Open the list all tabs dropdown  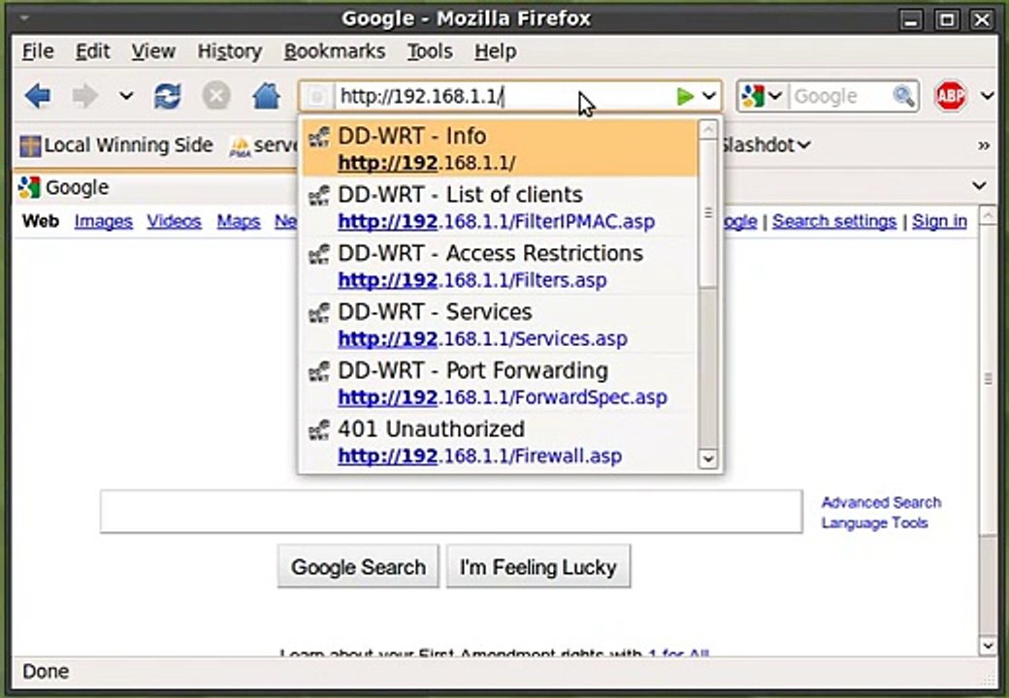[979, 186]
